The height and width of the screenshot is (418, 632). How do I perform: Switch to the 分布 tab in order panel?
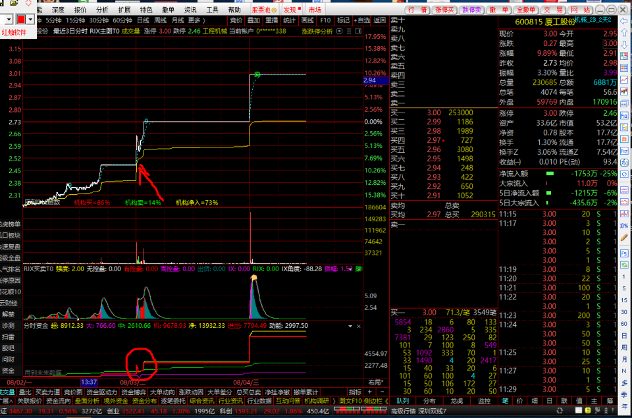pos(430,401)
